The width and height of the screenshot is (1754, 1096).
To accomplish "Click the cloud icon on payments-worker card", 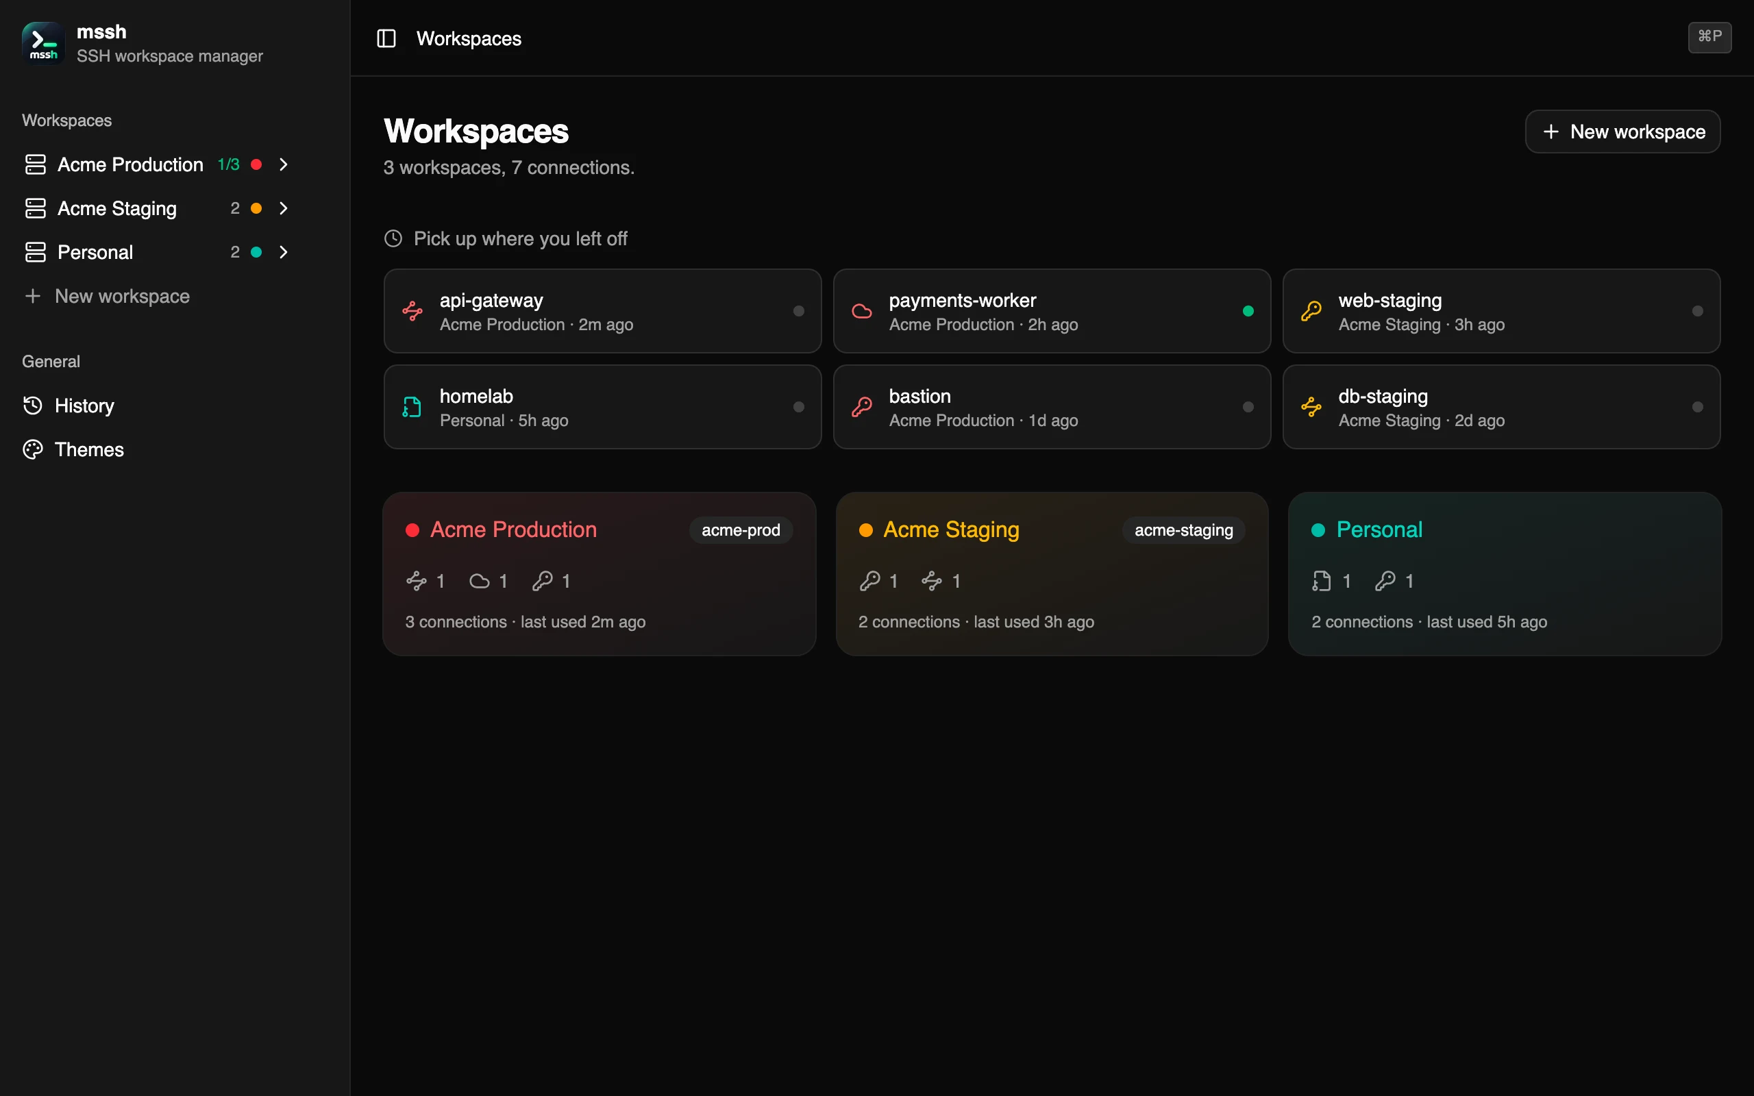I will point(862,311).
